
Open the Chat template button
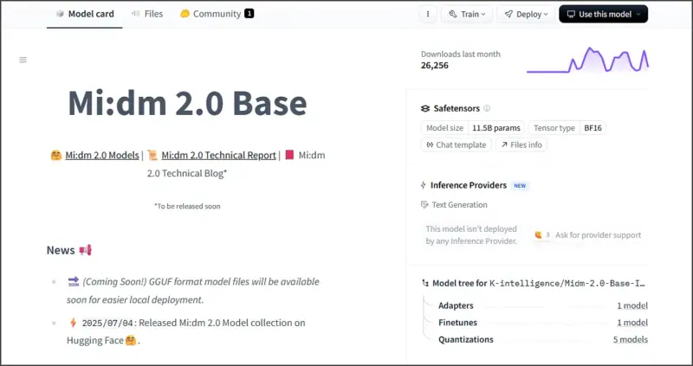pyautogui.click(x=457, y=144)
